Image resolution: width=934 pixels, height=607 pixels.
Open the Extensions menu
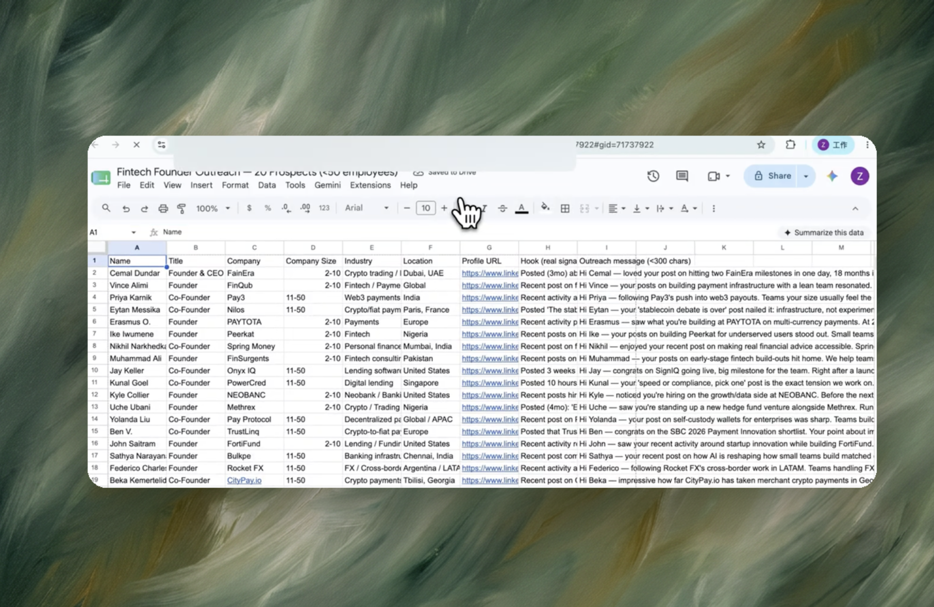pyautogui.click(x=370, y=185)
